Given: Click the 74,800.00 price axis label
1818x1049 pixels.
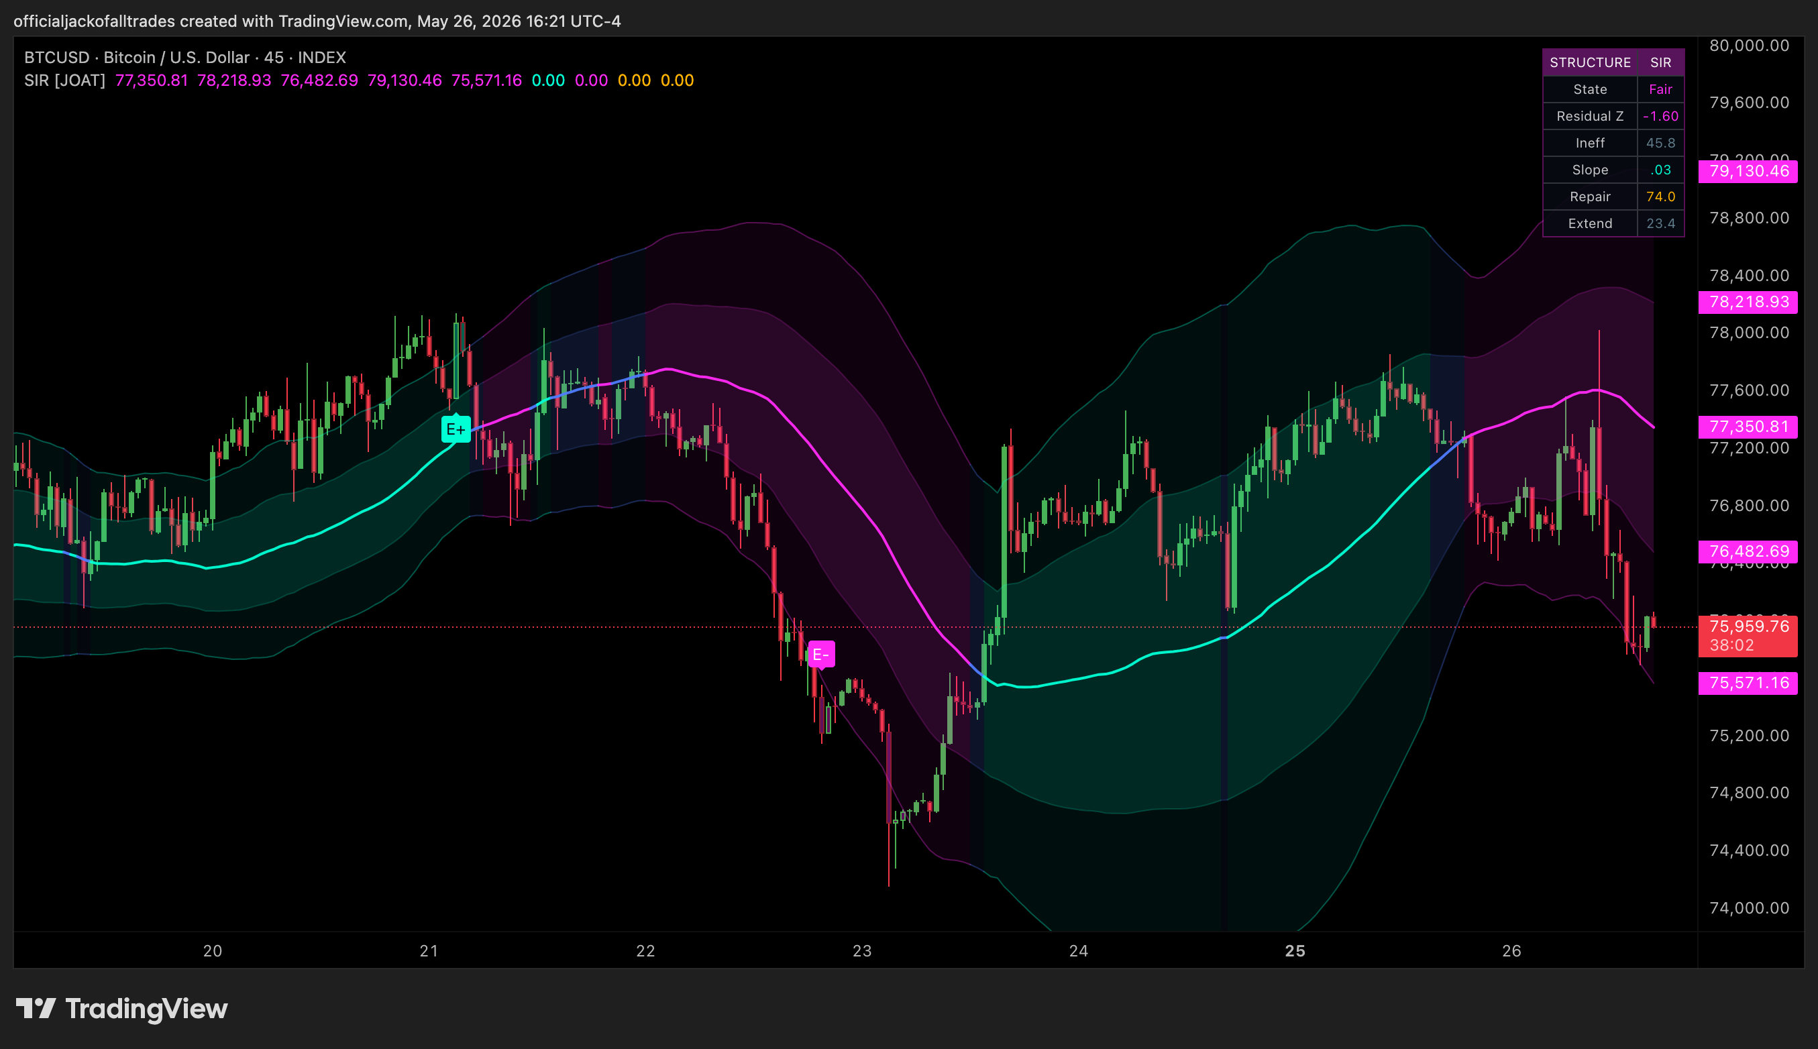Looking at the screenshot, I should click(1749, 793).
